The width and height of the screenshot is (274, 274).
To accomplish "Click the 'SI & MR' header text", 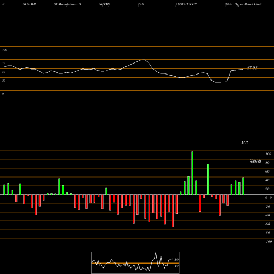I will pyautogui.click(x=29, y=4).
